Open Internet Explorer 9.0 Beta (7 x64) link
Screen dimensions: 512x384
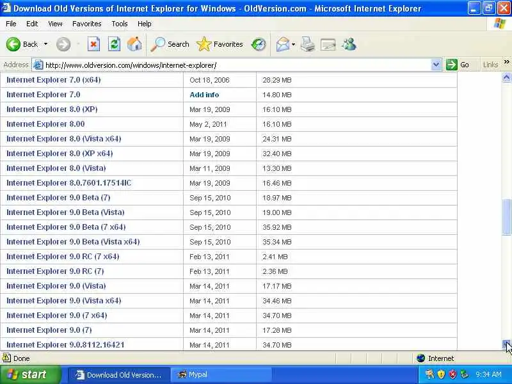coord(66,227)
